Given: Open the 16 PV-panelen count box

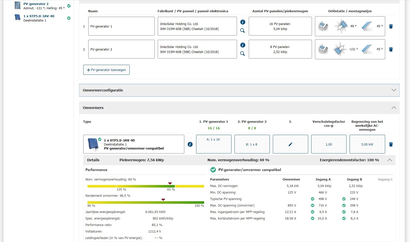Looking at the screenshot, I should click(280, 26).
